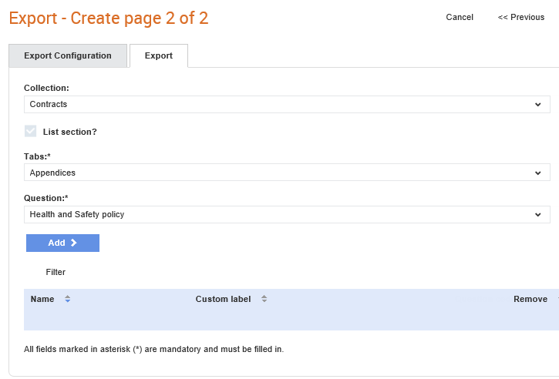This screenshot has width=559, height=379.
Task: Open the Appendices tabs dropdown
Action: pos(287,173)
